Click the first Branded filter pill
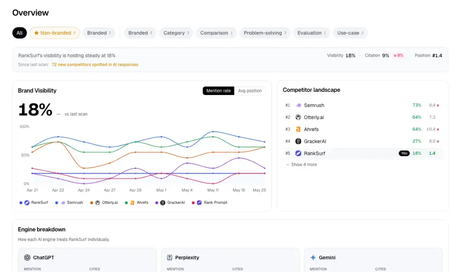This screenshot has height=272, width=460. (x=99, y=33)
